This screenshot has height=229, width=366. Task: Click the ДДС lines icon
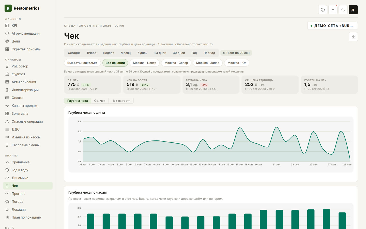[7, 129]
